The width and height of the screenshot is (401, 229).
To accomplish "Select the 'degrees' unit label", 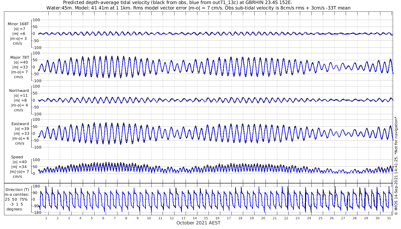I will 15,209.
